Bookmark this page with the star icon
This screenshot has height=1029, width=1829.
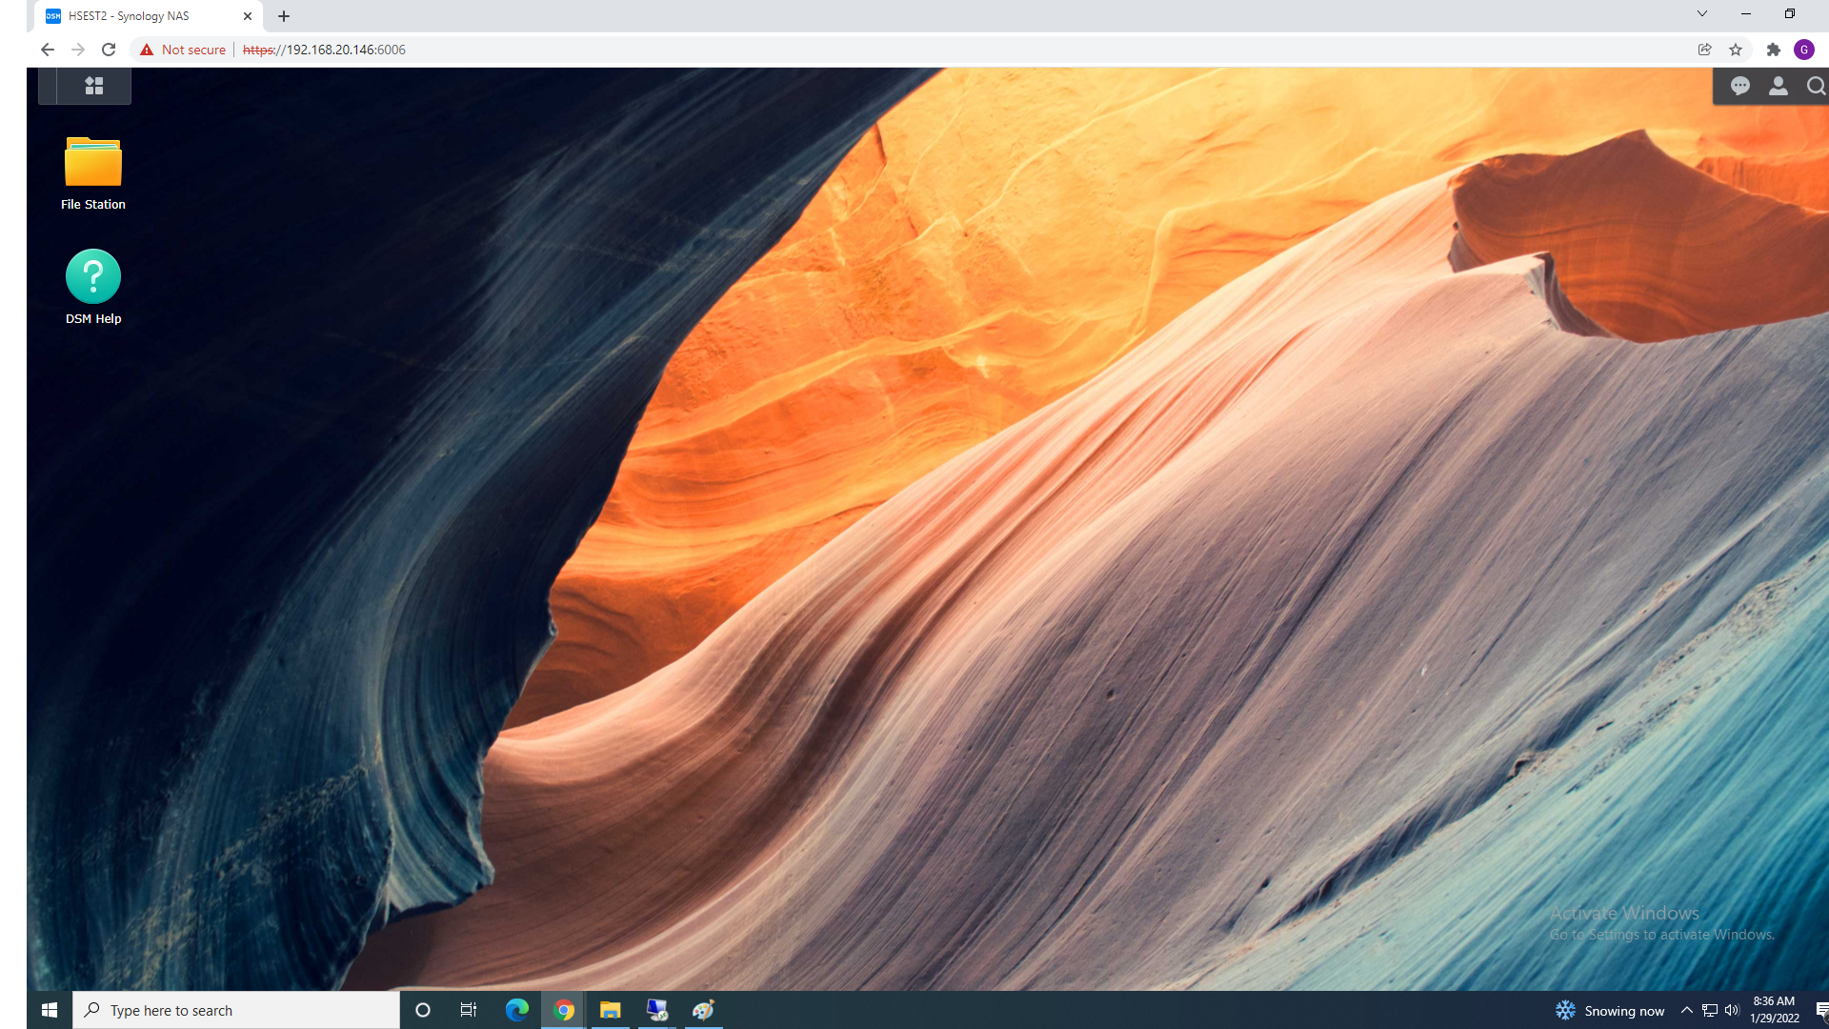tap(1736, 50)
